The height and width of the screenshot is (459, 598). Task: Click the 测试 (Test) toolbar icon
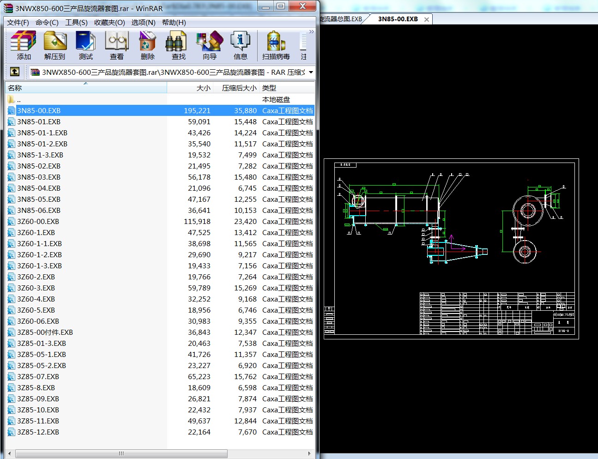pos(86,45)
